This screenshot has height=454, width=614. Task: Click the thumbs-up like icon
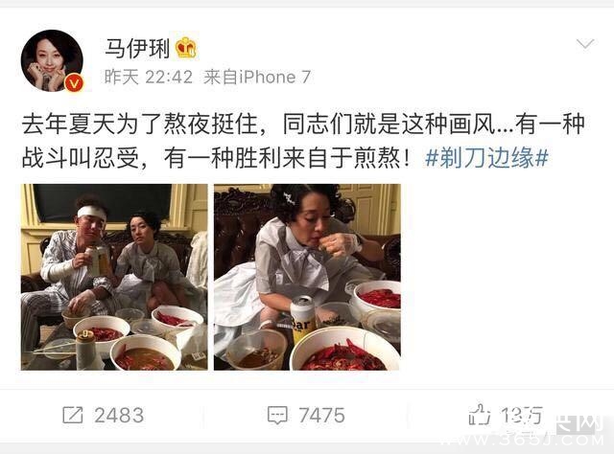point(480,414)
